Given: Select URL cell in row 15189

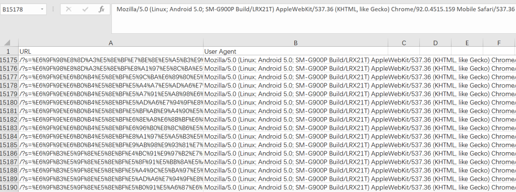Looking at the screenshot, I should click(x=111, y=179).
